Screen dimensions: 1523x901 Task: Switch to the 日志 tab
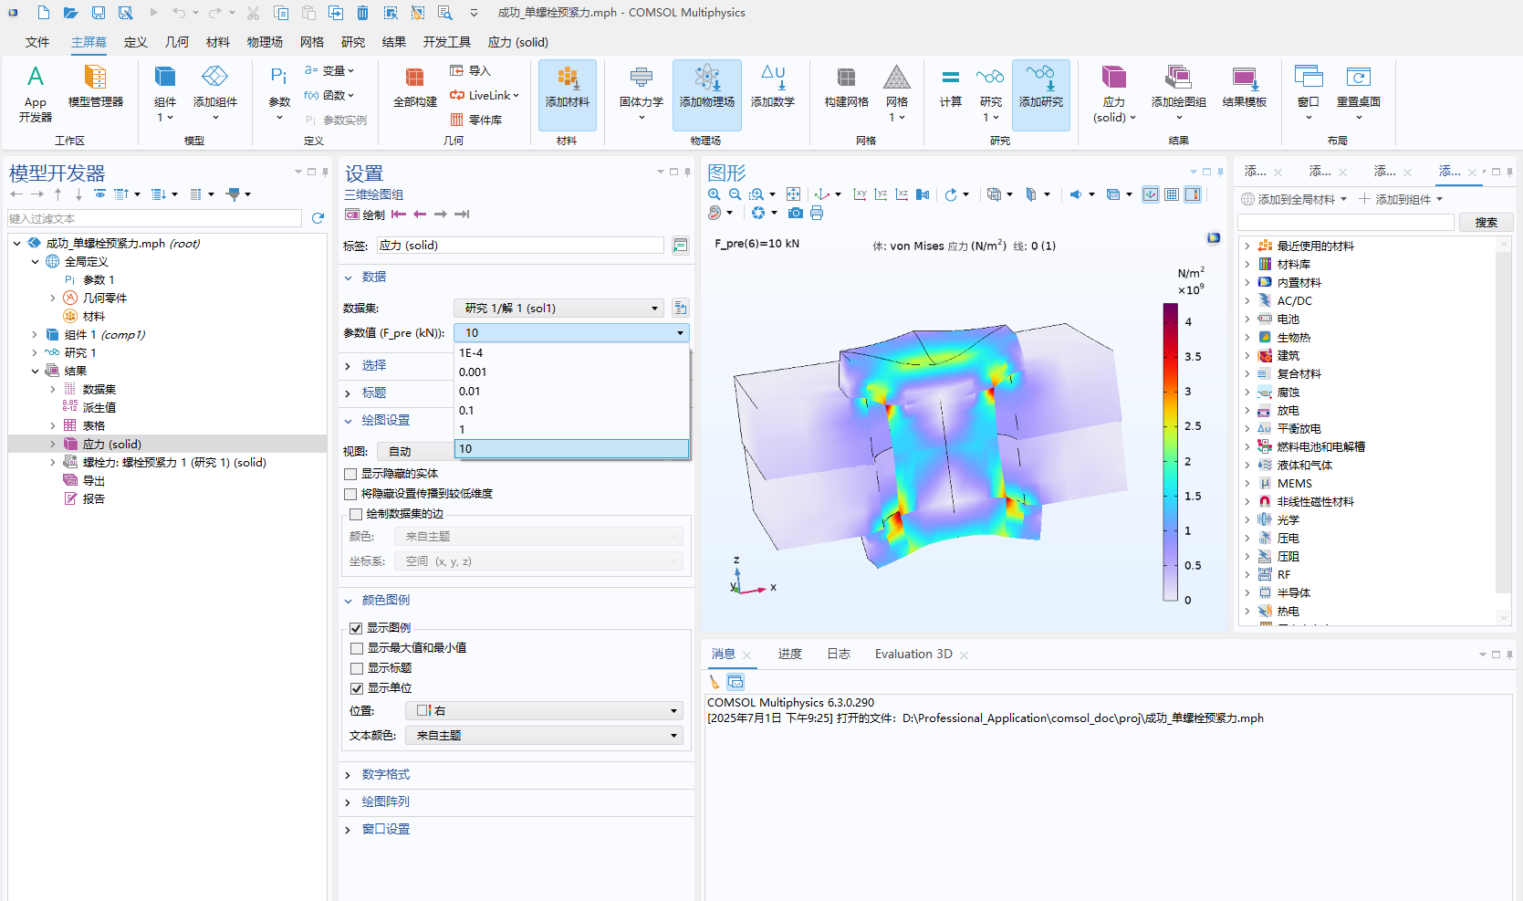[x=839, y=654]
